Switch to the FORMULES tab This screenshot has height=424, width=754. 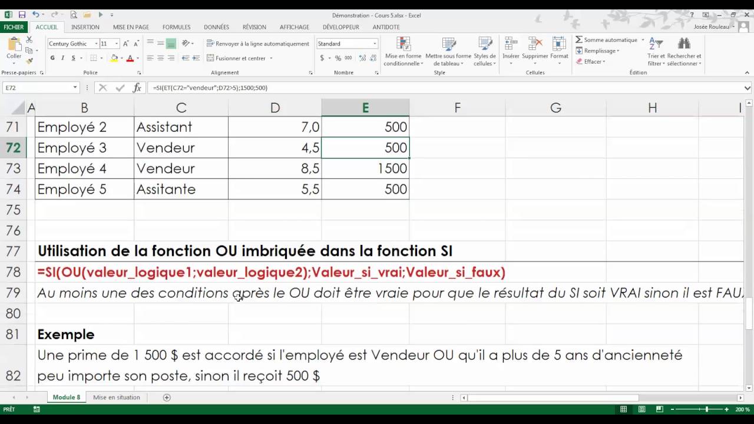177,27
